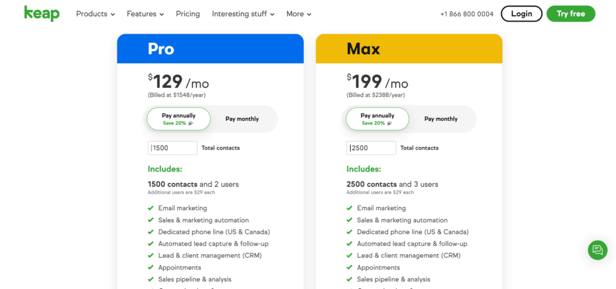Click Pro 'Additional users are $29 each' note

(181, 193)
